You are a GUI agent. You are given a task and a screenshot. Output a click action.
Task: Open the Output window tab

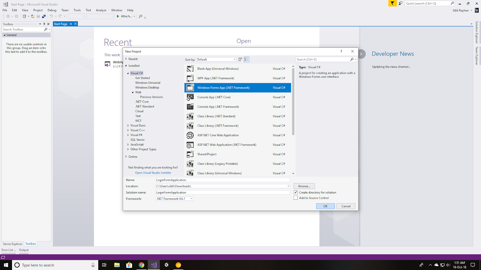tap(24, 250)
